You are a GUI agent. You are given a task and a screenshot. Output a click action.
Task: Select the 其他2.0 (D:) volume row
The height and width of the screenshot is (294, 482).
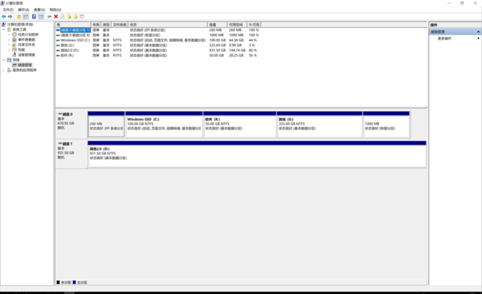point(70,50)
